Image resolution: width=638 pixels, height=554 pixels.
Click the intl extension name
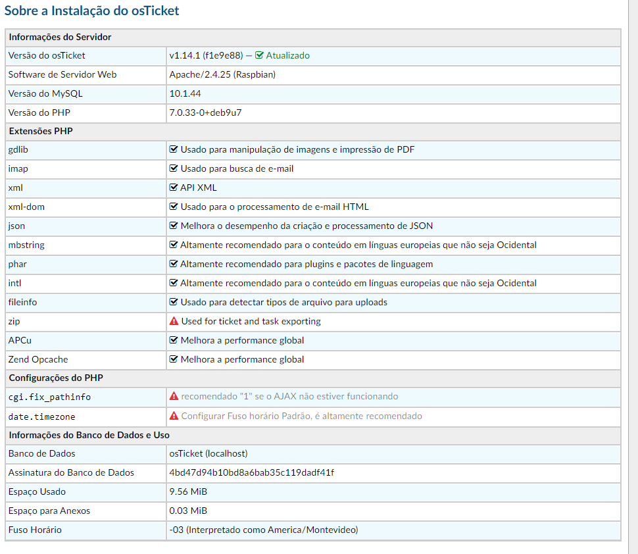(14, 283)
